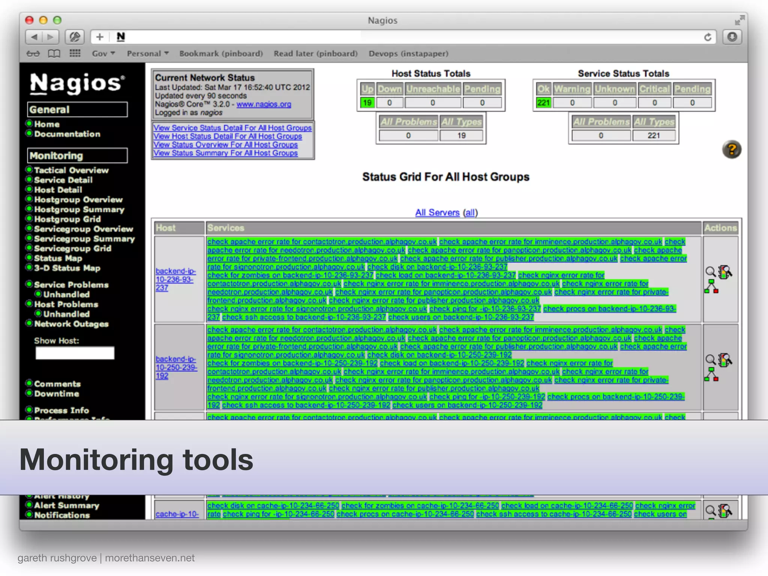Screen dimensions: 768x576
Task: Click the Critical service status header
Action: pyautogui.click(x=654, y=89)
